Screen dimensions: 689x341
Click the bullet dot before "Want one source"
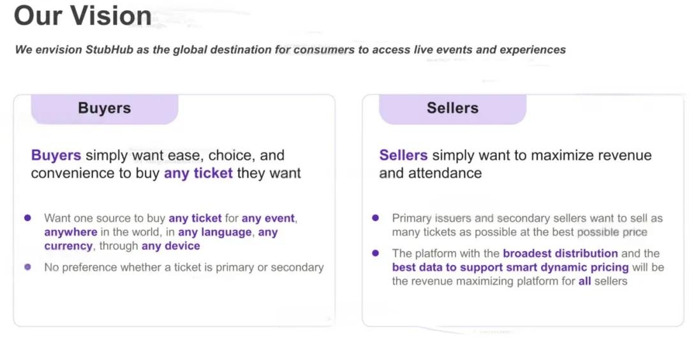(27, 218)
